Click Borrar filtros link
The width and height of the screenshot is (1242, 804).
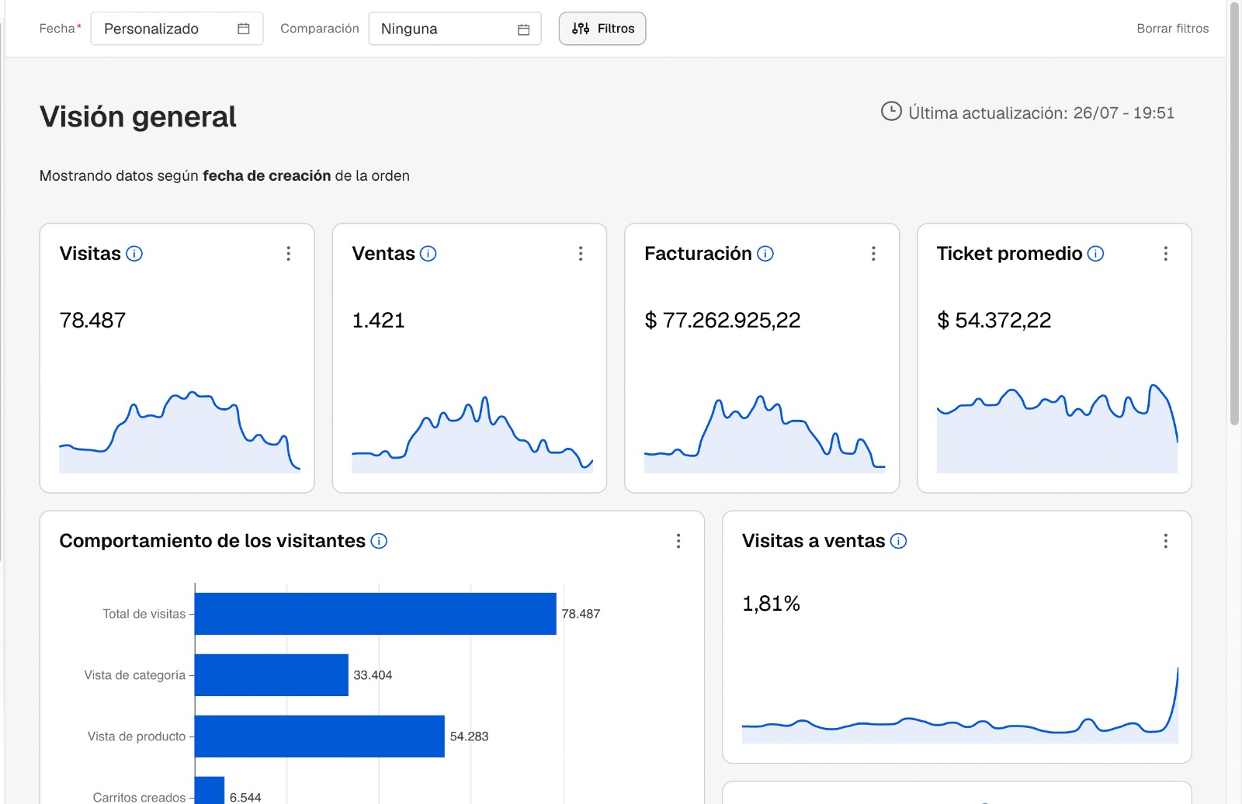click(x=1173, y=29)
